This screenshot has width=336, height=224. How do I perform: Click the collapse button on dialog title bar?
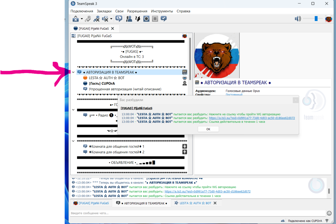coord(295,100)
